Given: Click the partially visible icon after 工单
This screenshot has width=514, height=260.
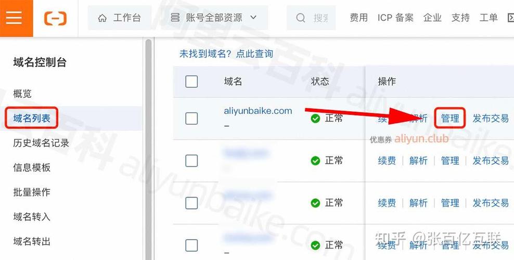Looking at the screenshot, I should tap(511, 18).
